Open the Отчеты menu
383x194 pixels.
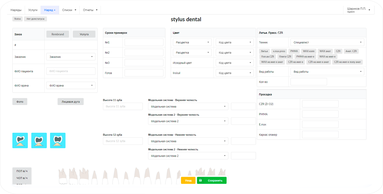tap(89, 10)
